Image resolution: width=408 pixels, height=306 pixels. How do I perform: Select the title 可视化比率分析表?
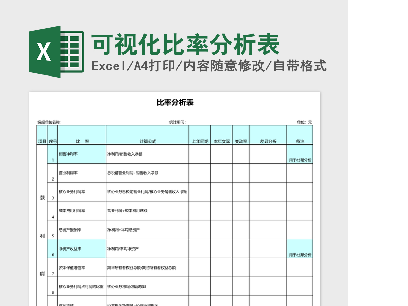pyautogui.click(x=186, y=45)
